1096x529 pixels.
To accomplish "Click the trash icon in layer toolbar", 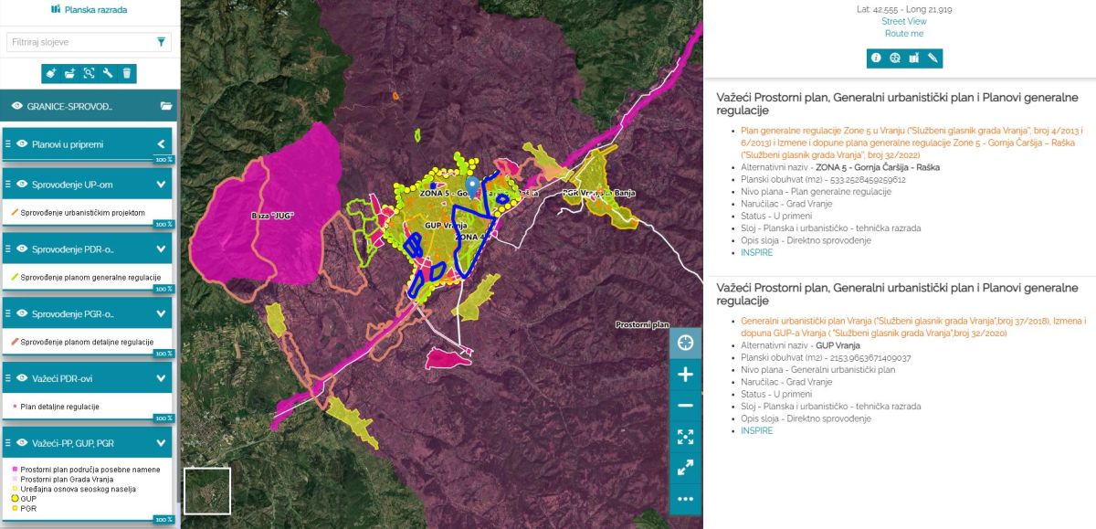I will 127,73.
